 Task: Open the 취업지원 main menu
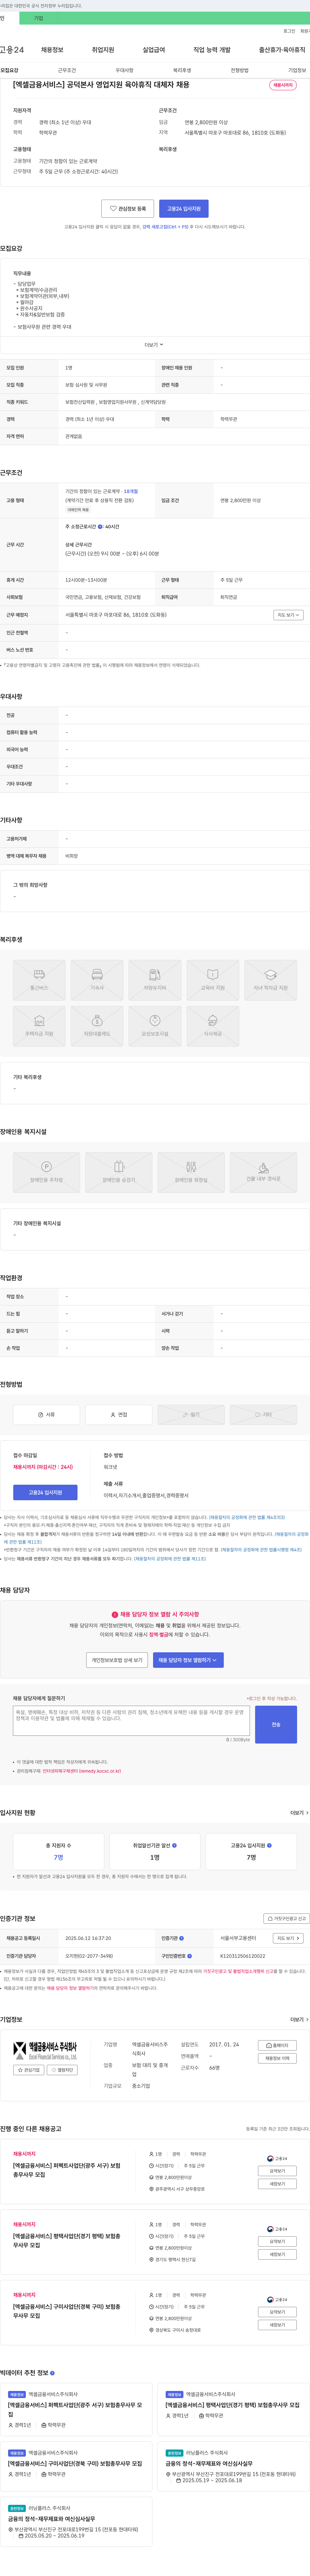click(x=103, y=50)
